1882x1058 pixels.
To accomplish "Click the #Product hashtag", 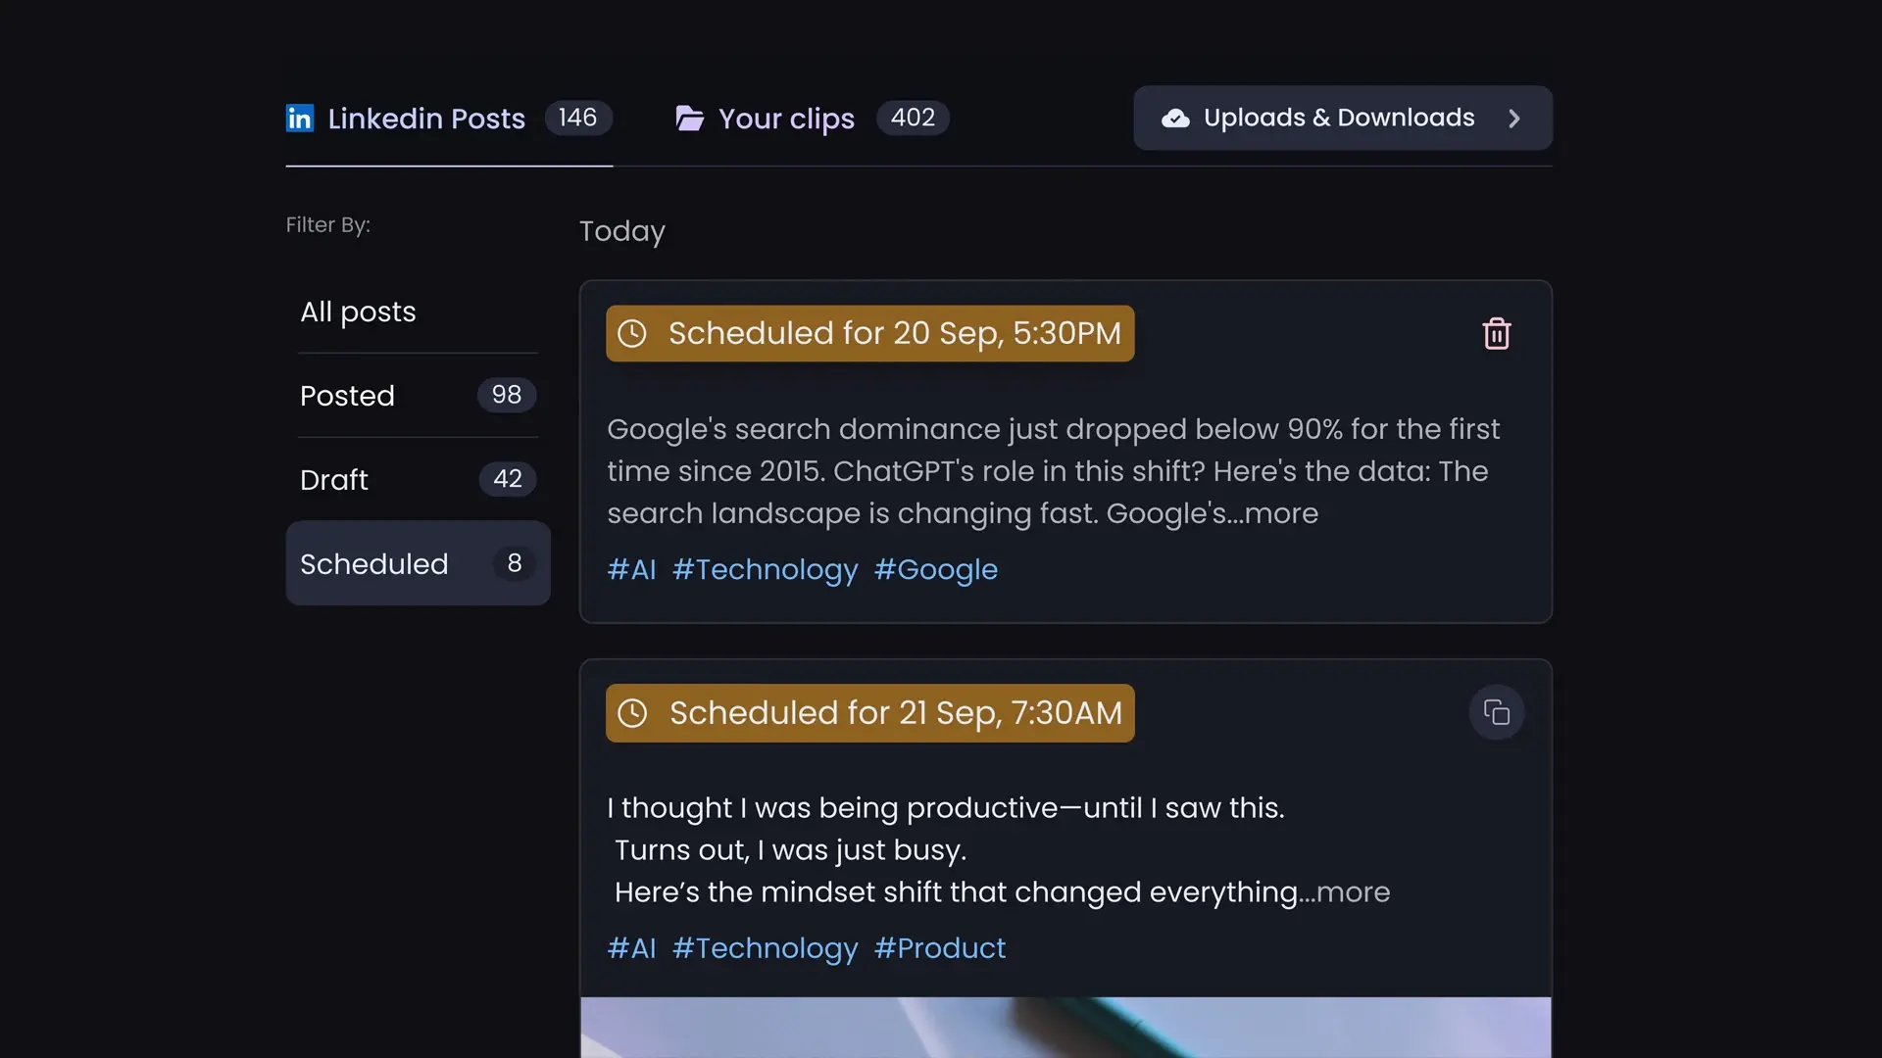I will coord(939,947).
